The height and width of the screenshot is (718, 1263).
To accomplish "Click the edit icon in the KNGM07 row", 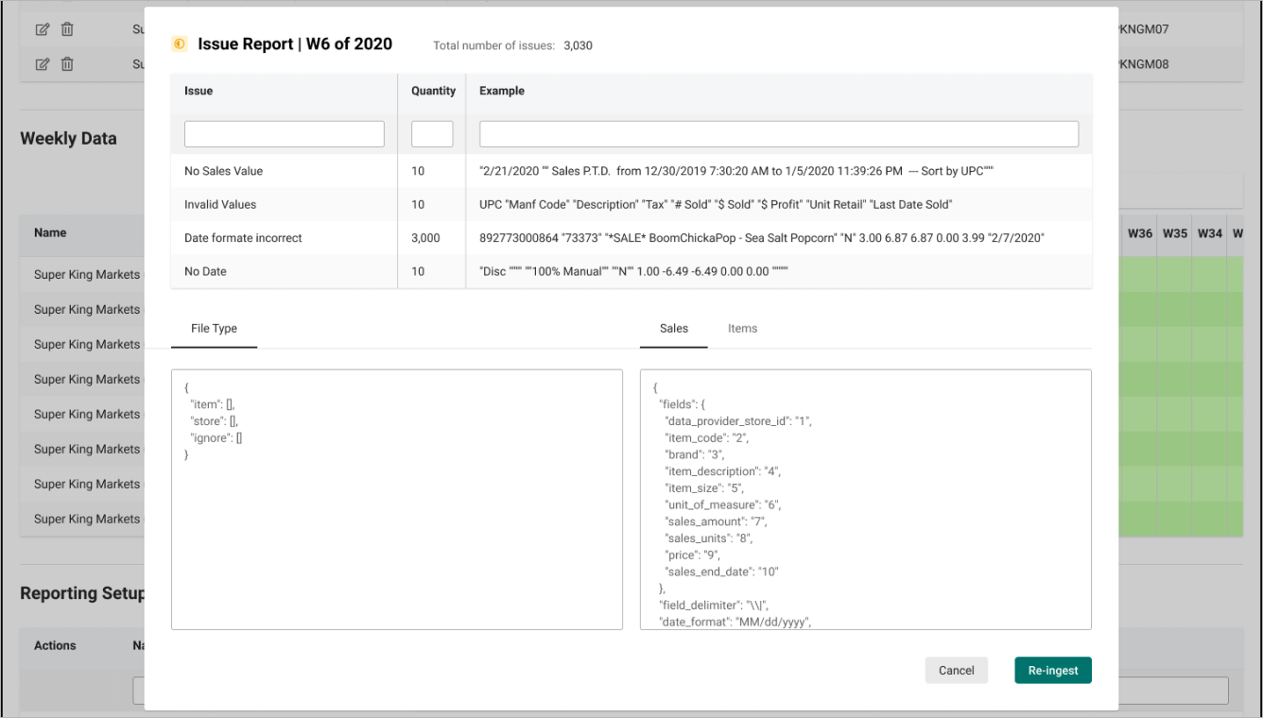I will coord(42,29).
